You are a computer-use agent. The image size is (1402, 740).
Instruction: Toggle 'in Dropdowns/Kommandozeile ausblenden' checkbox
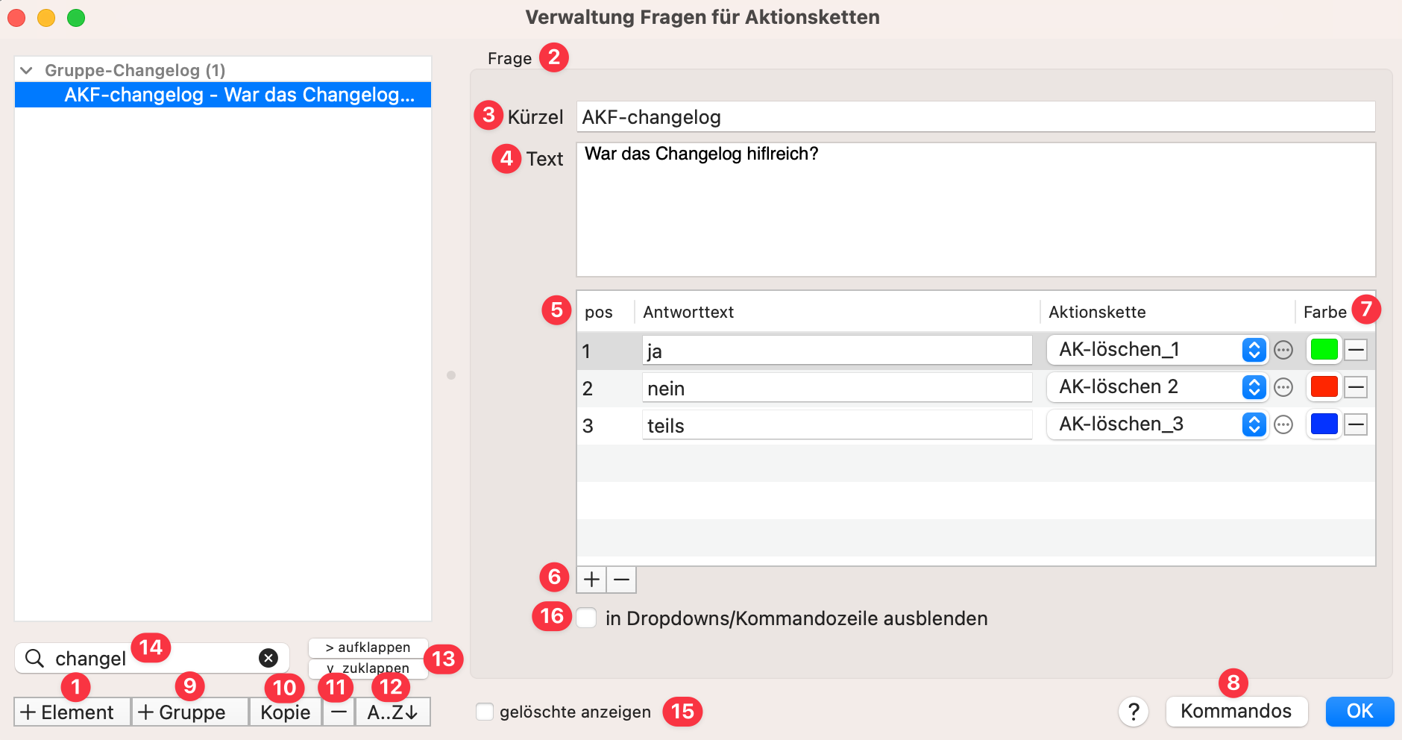[x=586, y=618]
